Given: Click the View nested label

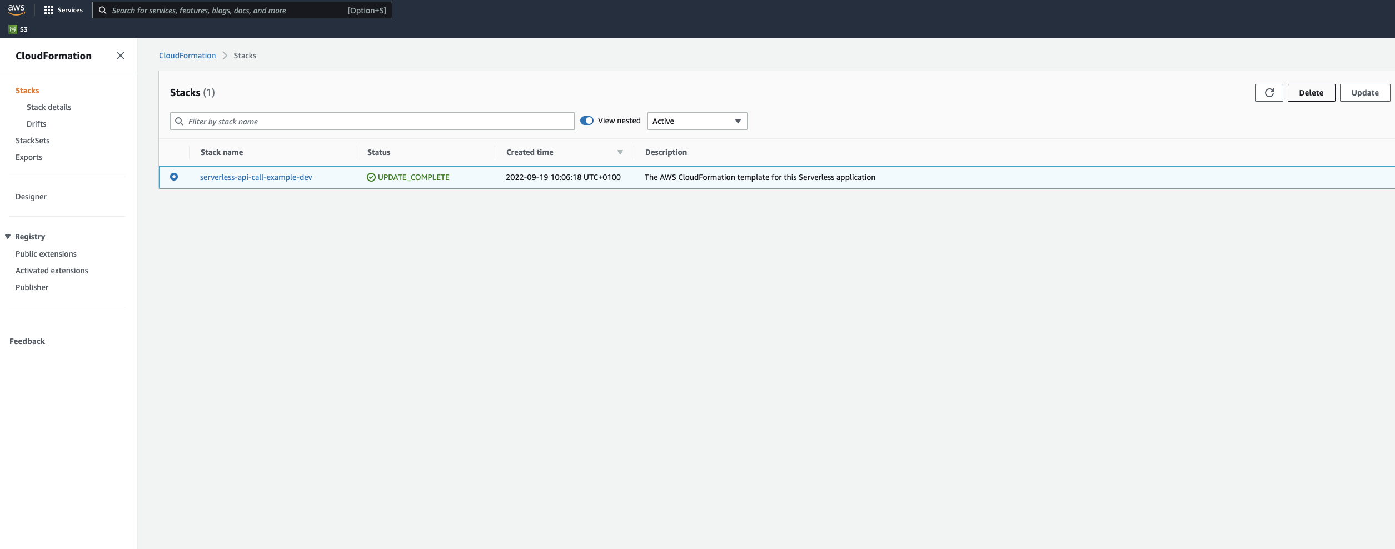Looking at the screenshot, I should tap(619, 121).
